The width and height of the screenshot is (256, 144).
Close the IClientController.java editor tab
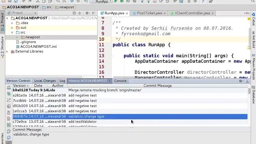tap(212, 13)
